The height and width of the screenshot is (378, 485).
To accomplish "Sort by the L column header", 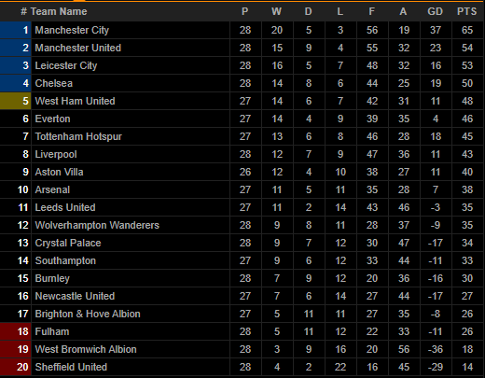I will pos(340,11).
